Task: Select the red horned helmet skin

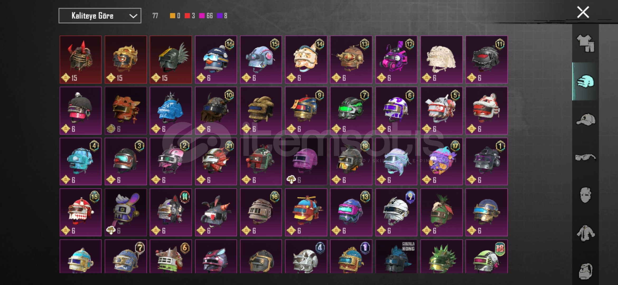Action: 81,60
